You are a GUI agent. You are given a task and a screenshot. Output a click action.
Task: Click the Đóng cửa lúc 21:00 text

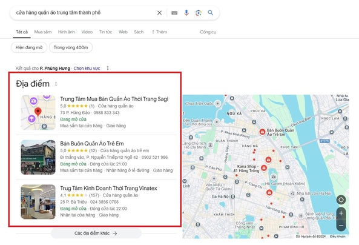108,164
